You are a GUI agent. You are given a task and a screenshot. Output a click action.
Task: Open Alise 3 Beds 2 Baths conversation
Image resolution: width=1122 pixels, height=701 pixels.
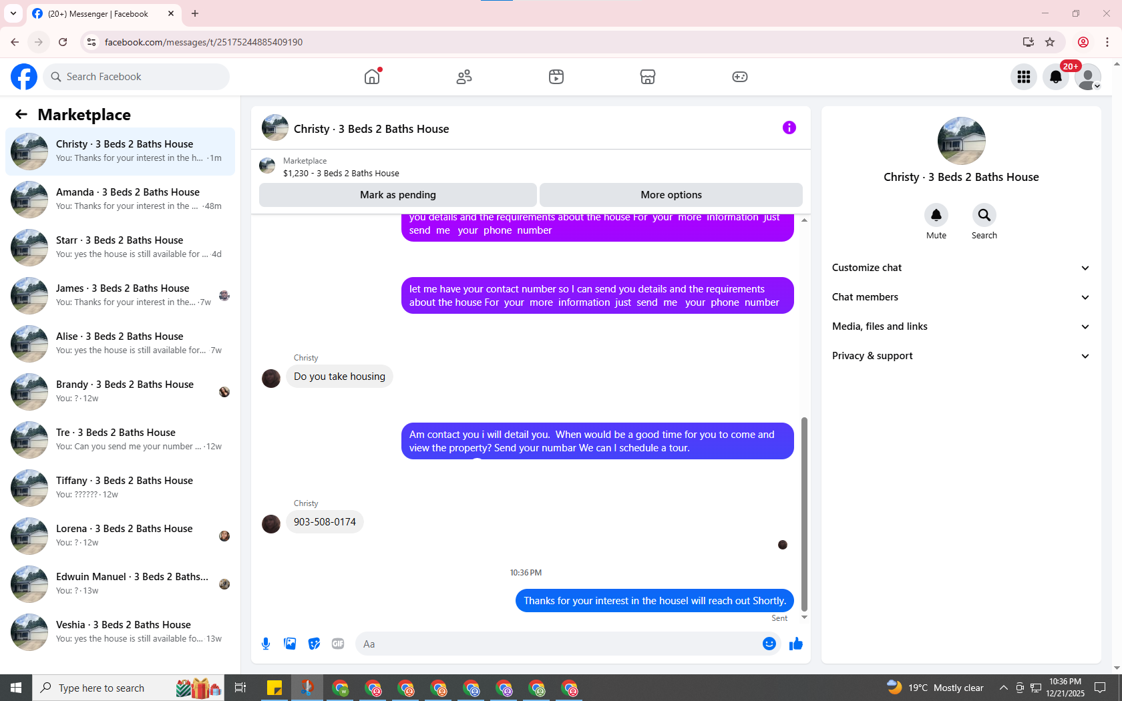pos(120,343)
